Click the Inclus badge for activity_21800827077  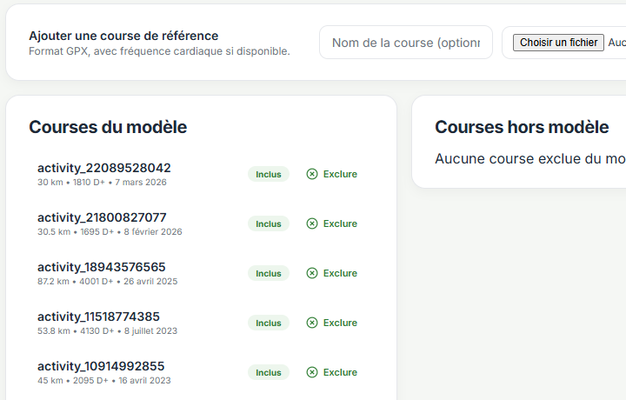click(x=269, y=223)
